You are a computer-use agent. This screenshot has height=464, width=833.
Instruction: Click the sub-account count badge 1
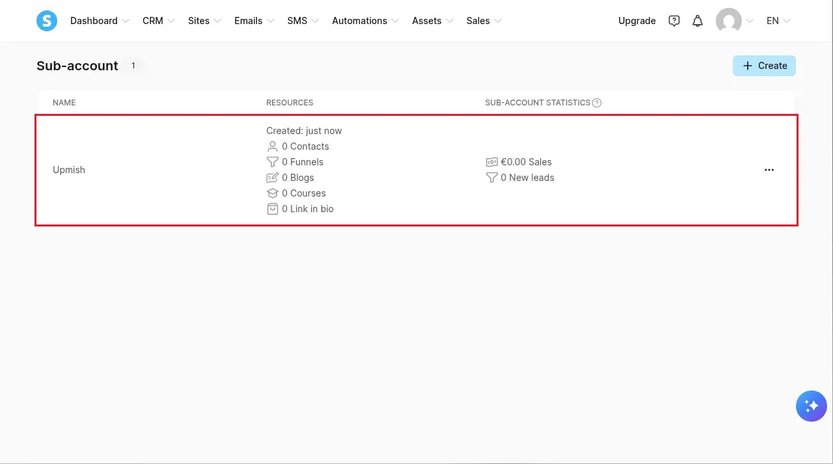[133, 66]
